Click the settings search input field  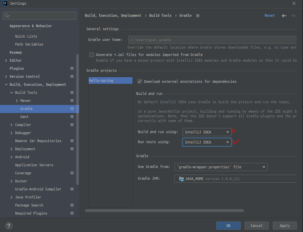tap(40, 16)
